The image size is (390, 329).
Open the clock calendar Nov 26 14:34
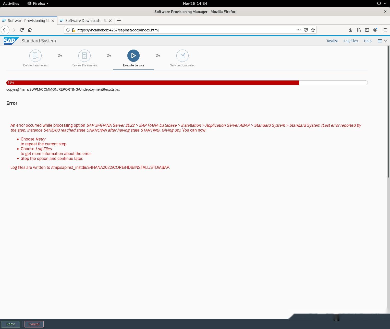click(195, 3)
